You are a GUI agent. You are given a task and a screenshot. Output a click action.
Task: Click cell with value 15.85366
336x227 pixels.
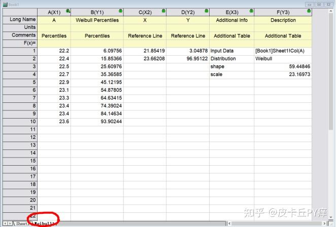pos(97,59)
